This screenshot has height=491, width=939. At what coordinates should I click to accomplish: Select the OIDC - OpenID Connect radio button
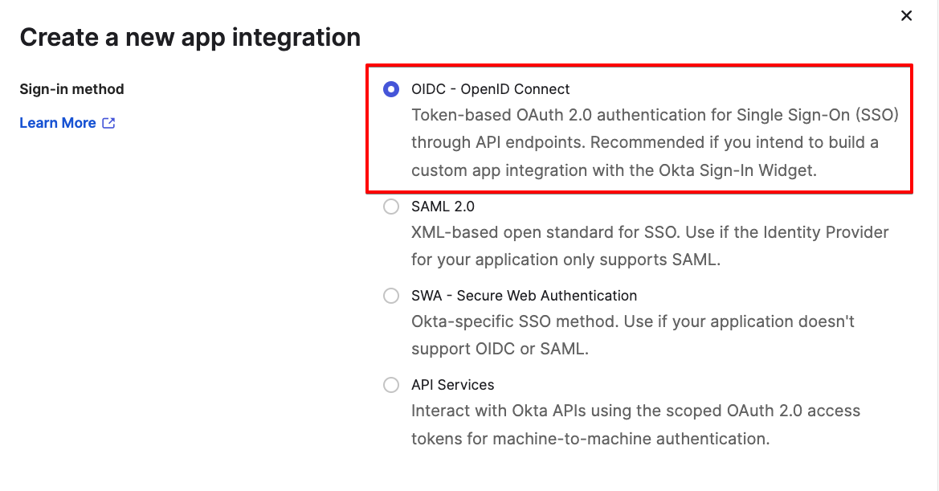click(391, 89)
